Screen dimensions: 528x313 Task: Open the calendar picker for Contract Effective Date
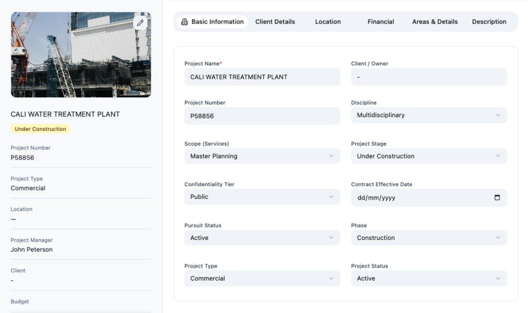[497, 198]
